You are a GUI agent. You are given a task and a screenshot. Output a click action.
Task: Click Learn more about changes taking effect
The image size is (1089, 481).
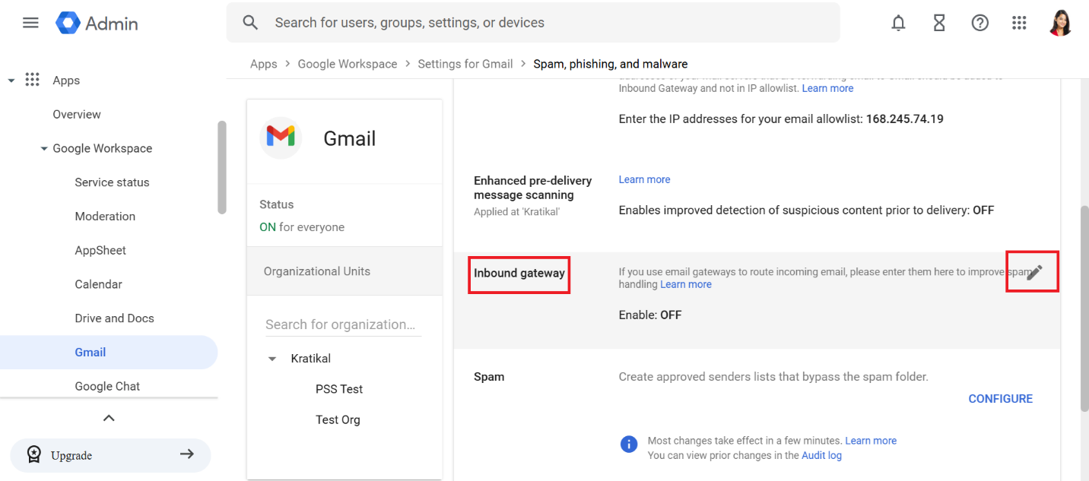click(x=871, y=441)
